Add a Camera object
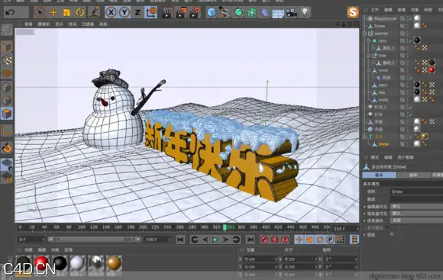443x280 pixels. tap(291, 12)
